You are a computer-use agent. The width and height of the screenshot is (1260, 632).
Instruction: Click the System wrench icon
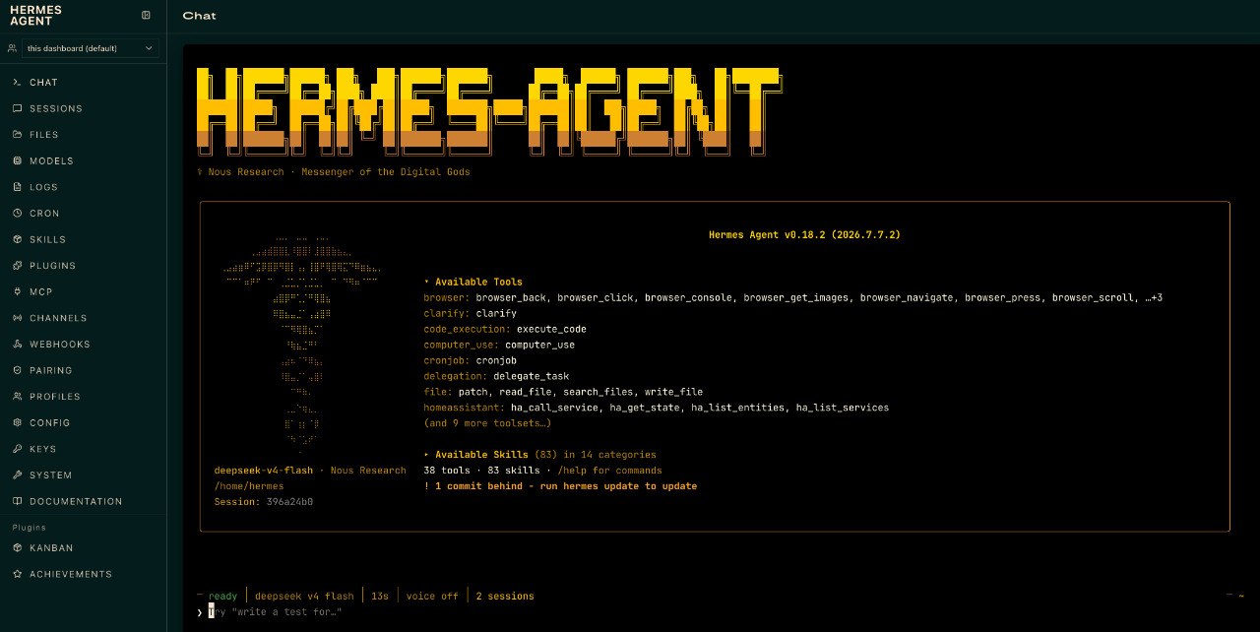click(17, 475)
